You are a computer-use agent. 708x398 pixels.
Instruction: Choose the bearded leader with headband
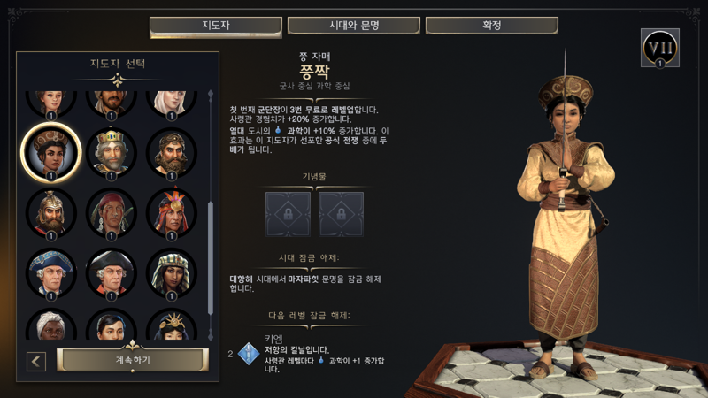point(171,153)
